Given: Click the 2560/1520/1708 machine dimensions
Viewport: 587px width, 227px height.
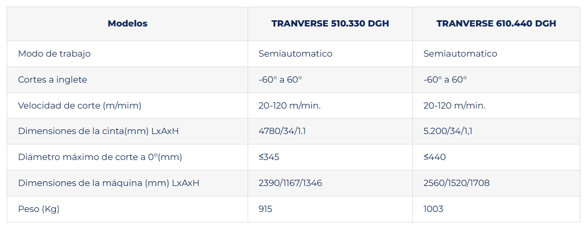Looking at the screenshot, I should [456, 183].
